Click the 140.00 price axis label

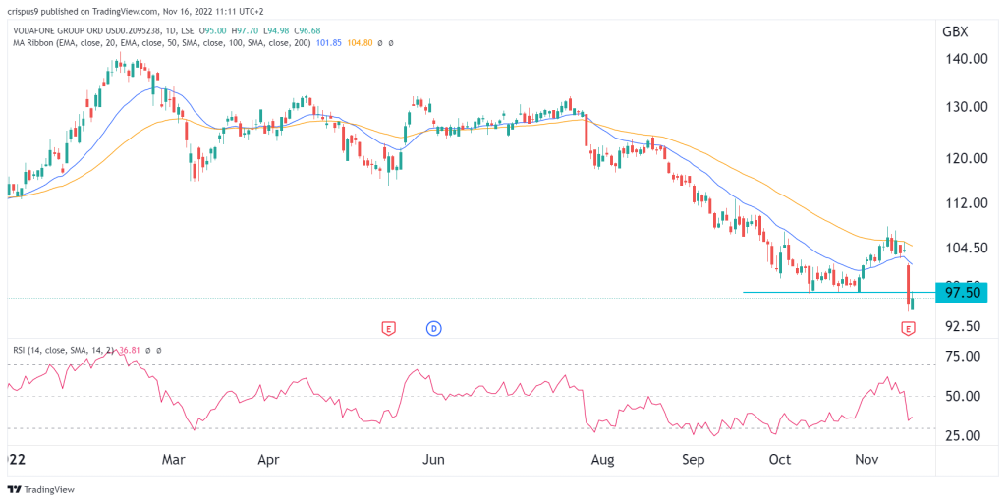(x=969, y=58)
